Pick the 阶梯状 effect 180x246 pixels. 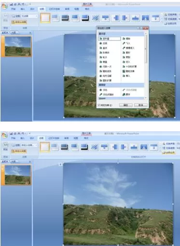coord(104,53)
